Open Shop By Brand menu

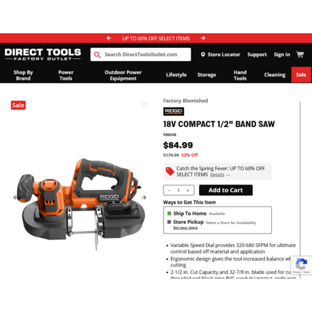tap(23, 75)
